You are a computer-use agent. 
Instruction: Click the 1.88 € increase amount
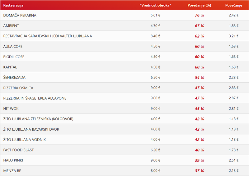tap(234, 26)
